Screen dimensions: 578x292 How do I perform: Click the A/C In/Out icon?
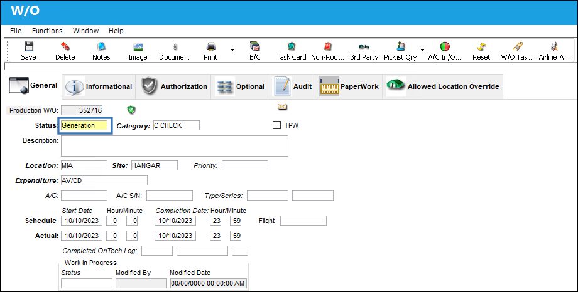pyautogui.click(x=445, y=46)
